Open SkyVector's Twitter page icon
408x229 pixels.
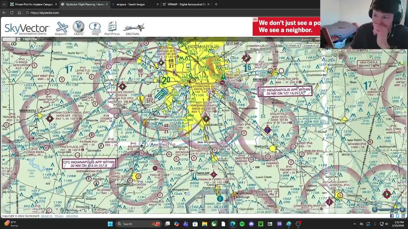point(397,216)
